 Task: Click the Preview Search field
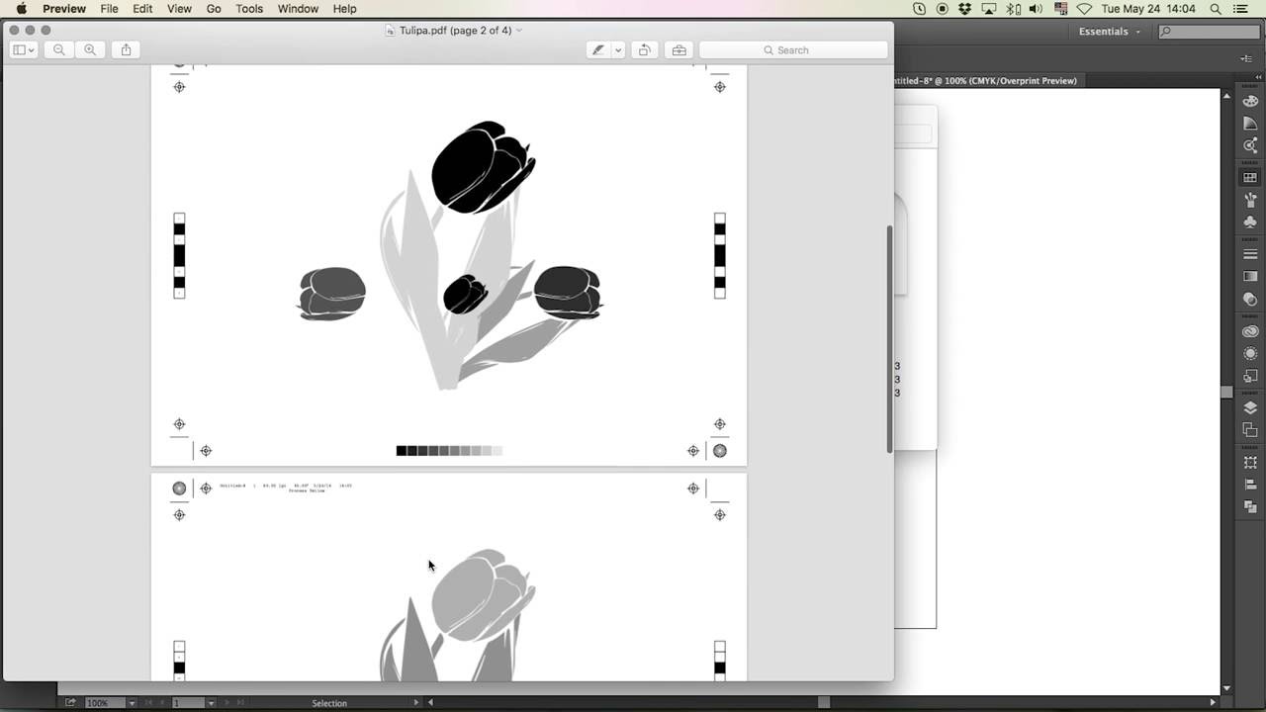click(793, 49)
